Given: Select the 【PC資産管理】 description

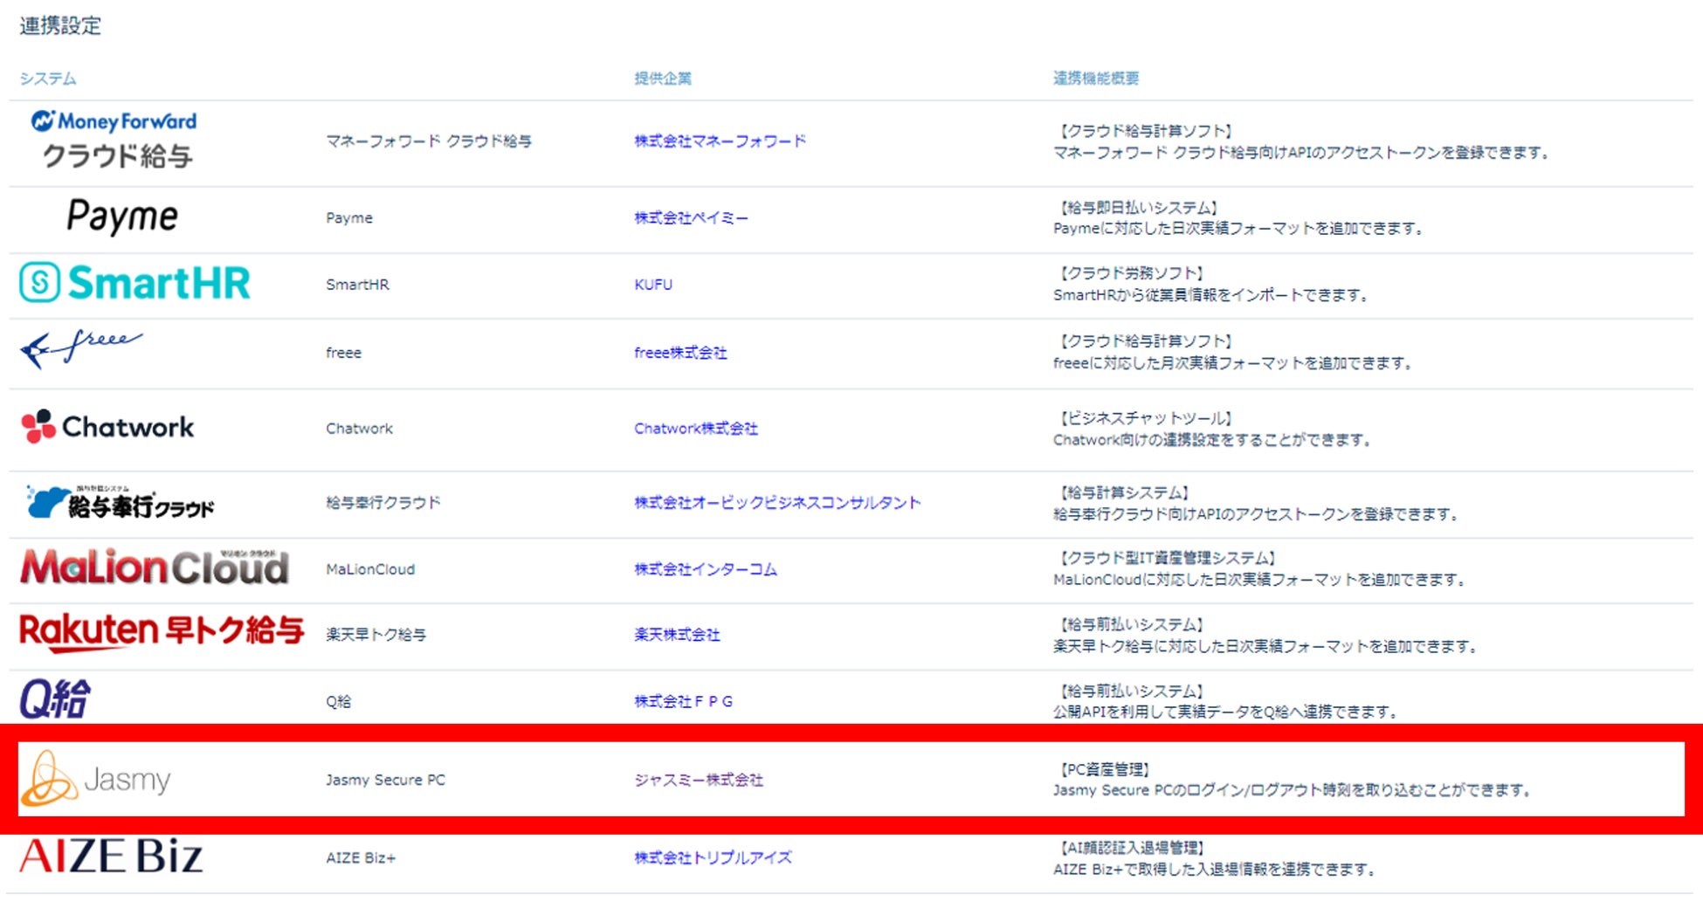Looking at the screenshot, I should pyautogui.click(x=1105, y=769).
